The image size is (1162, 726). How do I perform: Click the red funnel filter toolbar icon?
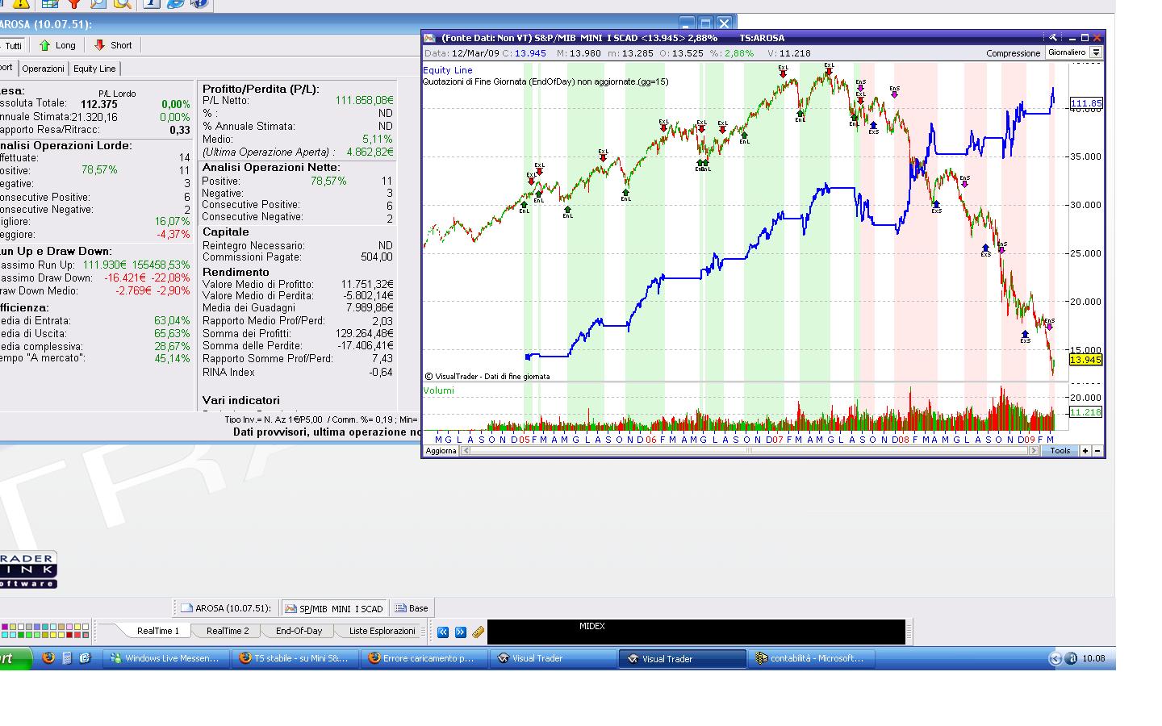click(74, 3)
